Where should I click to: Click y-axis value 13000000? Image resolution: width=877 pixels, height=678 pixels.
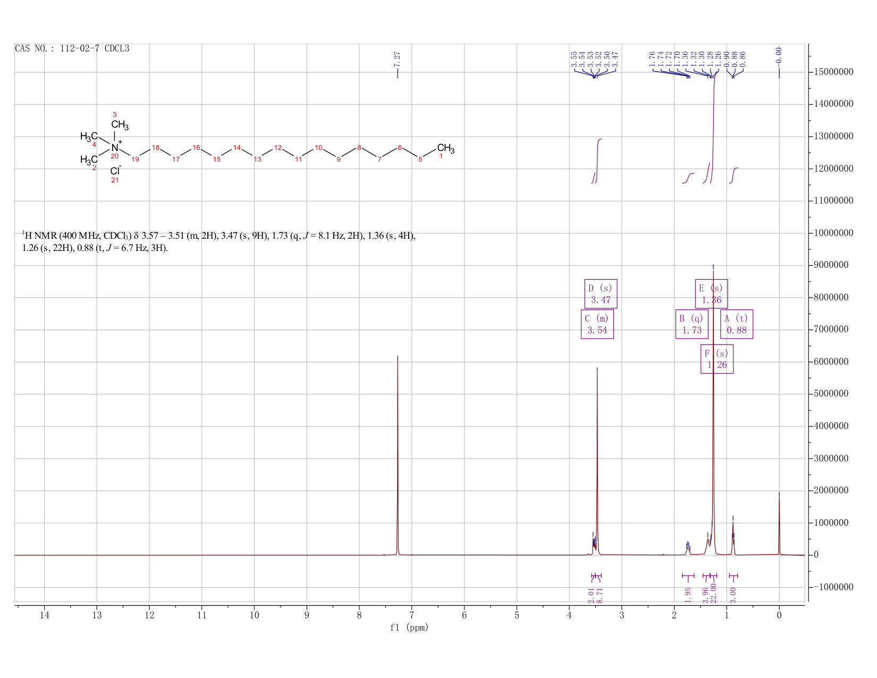point(833,136)
